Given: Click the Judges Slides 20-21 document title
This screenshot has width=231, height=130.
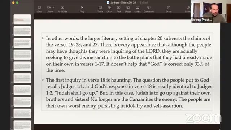Looking at the screenshot, I should click(x=123, y=3).
